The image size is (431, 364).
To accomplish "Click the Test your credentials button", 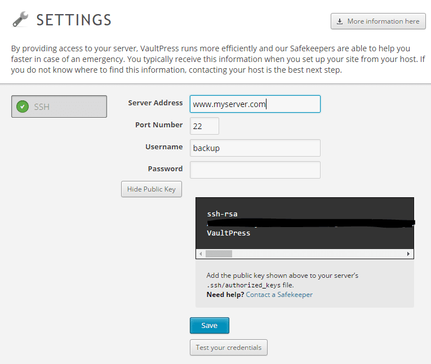I will [x=228, y=348].
